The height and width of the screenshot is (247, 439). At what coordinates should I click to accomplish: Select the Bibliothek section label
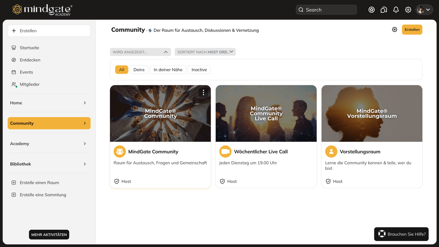pyautogui.click(x=20, y=164)
